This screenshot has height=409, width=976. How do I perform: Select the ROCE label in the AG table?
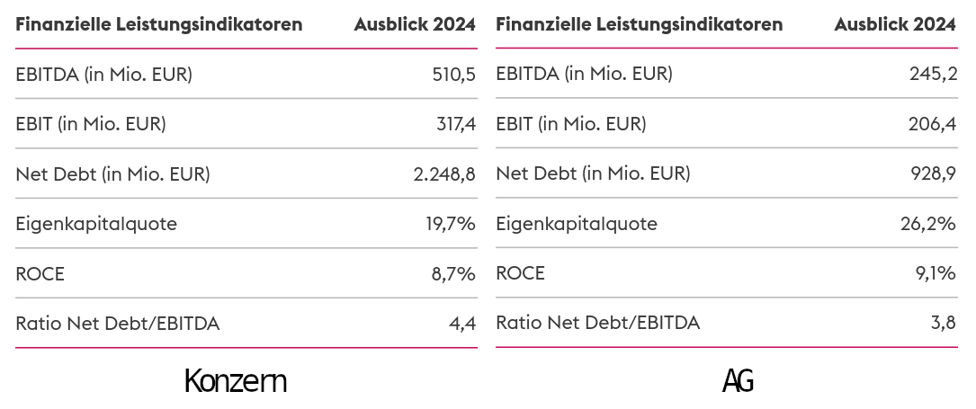coord(520,273)
